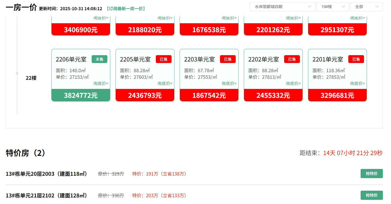Screen dimensions: 391x204
Task: Click 询底价 link on unit 2201
Action: [x=357, y=83]
